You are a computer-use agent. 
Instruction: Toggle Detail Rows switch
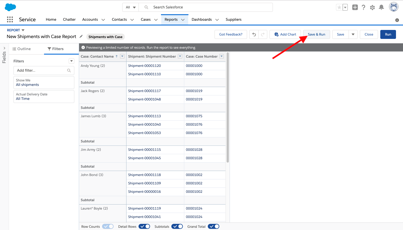tap(144, 226)
